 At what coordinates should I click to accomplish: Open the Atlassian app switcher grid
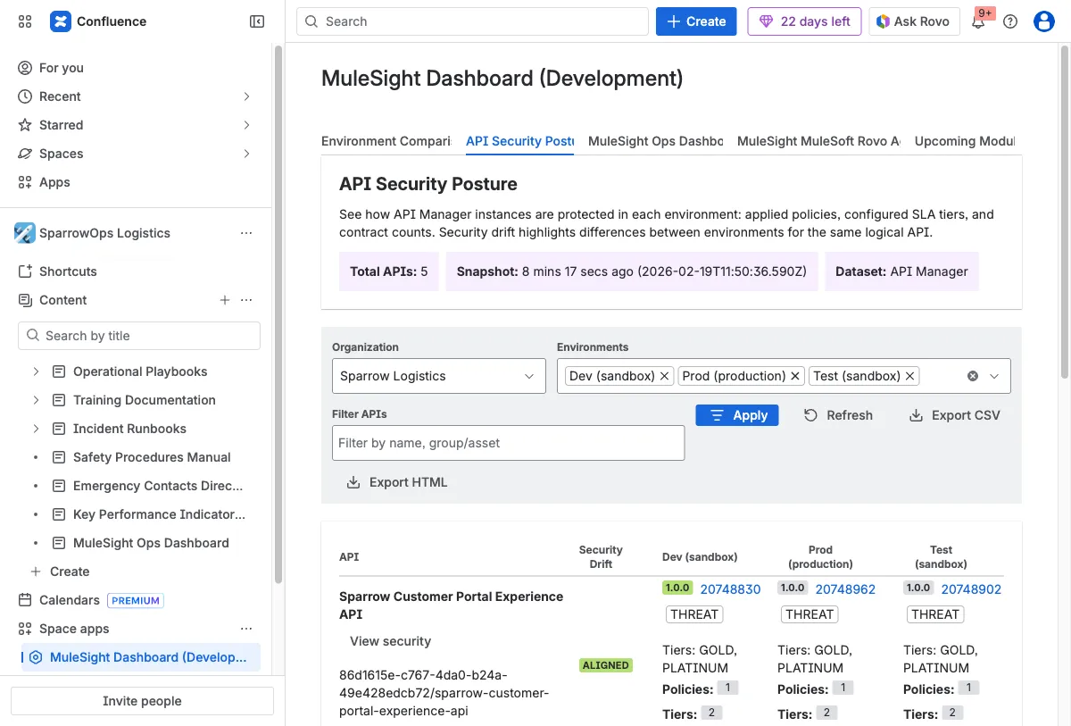coord(24,21)
